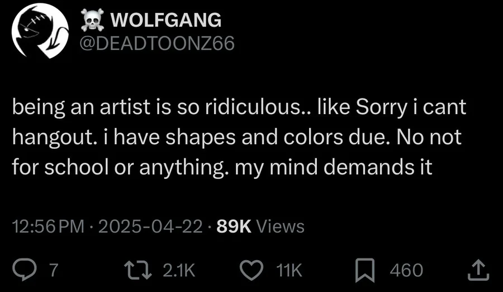Click the 12:56 PM timestamp
Screen dimensions: 503x292
tap(47, 227)
